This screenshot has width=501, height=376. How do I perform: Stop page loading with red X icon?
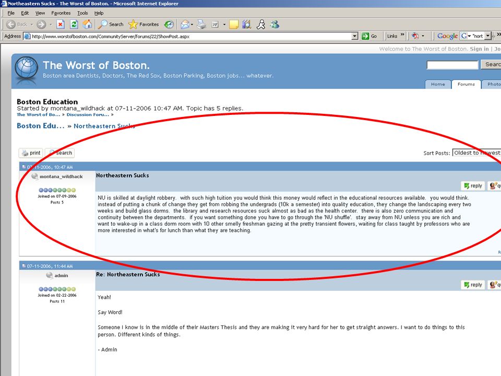tap(61, 25)
